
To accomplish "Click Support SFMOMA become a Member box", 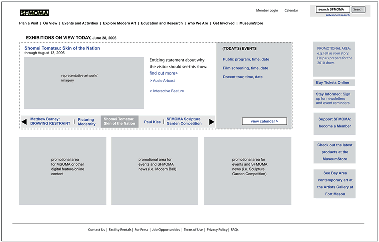I will 335,124.
